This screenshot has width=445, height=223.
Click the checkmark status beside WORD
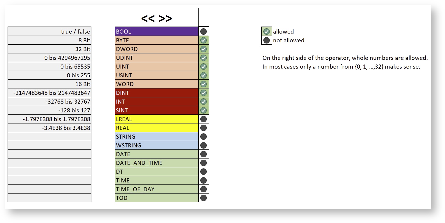click(x=204, y=84)
